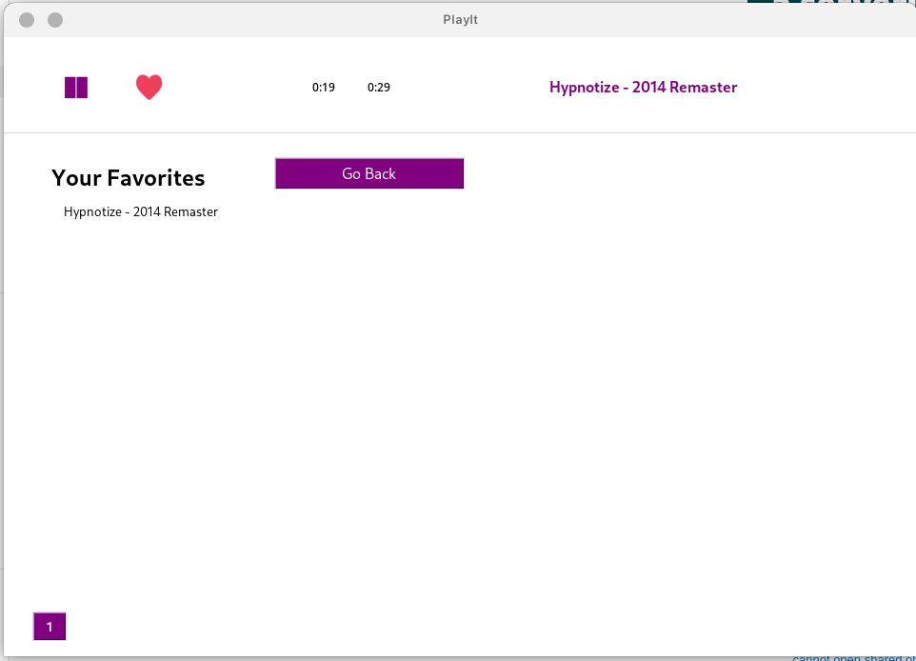This screenshot has width=916, height=661.
Task: Click the total duration 0:29
Action: (x=378, y=87)
